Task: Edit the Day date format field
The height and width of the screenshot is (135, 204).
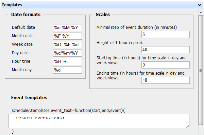Action: 67,53
